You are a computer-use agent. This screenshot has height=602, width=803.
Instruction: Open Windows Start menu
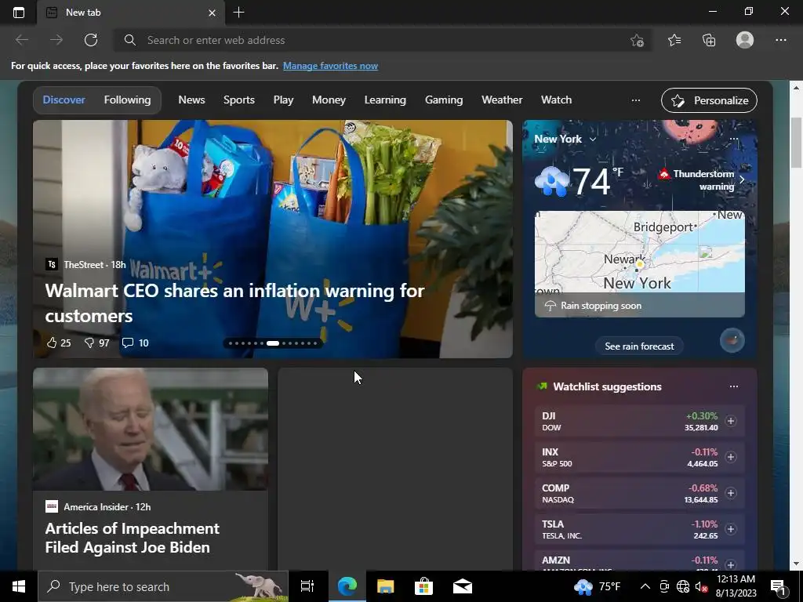tap(19, 586)
